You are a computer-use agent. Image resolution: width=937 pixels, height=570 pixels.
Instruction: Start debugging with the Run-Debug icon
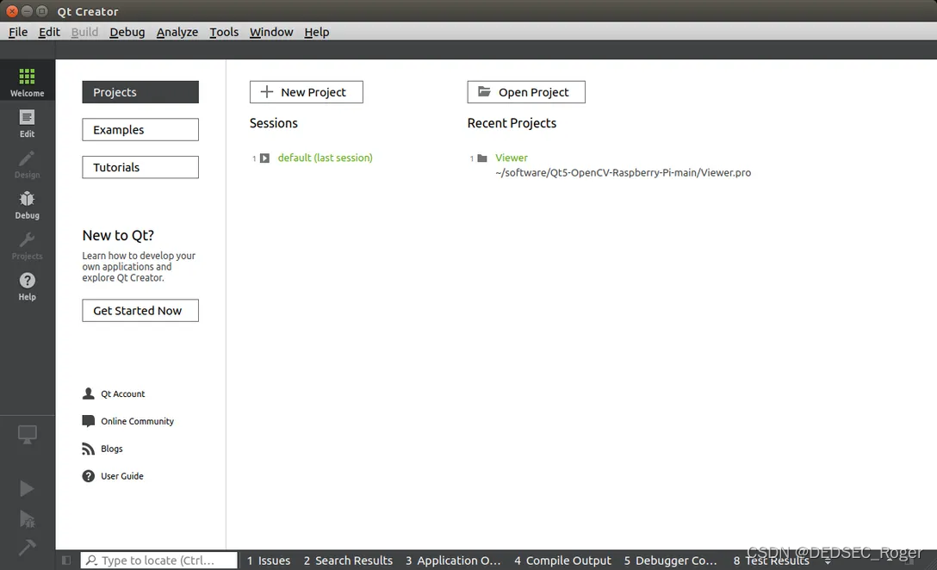coord(27,518)
